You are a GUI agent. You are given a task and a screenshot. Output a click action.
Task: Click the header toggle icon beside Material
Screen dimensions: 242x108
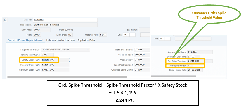pyautogui.click(x=5, y=20)
